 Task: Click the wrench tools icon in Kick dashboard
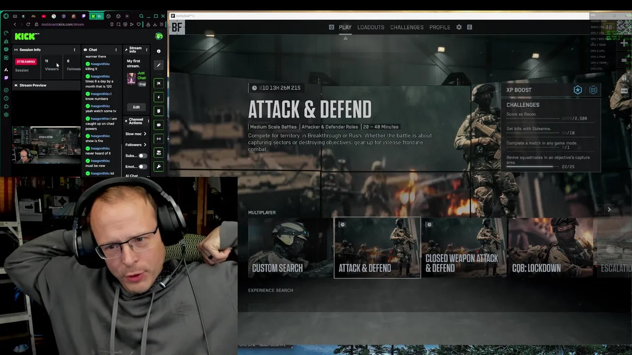tap(158, 167)
